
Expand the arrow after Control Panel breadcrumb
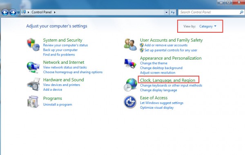point(55,12)
